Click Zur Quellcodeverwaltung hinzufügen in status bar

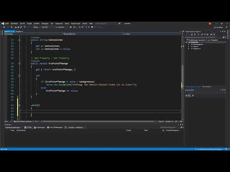(x=209, y=149)
